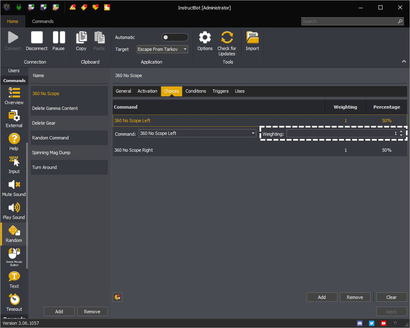Collapse the ribbon with the chevron arrow
This screenshot has height=328, width=410.
point(404,61)
